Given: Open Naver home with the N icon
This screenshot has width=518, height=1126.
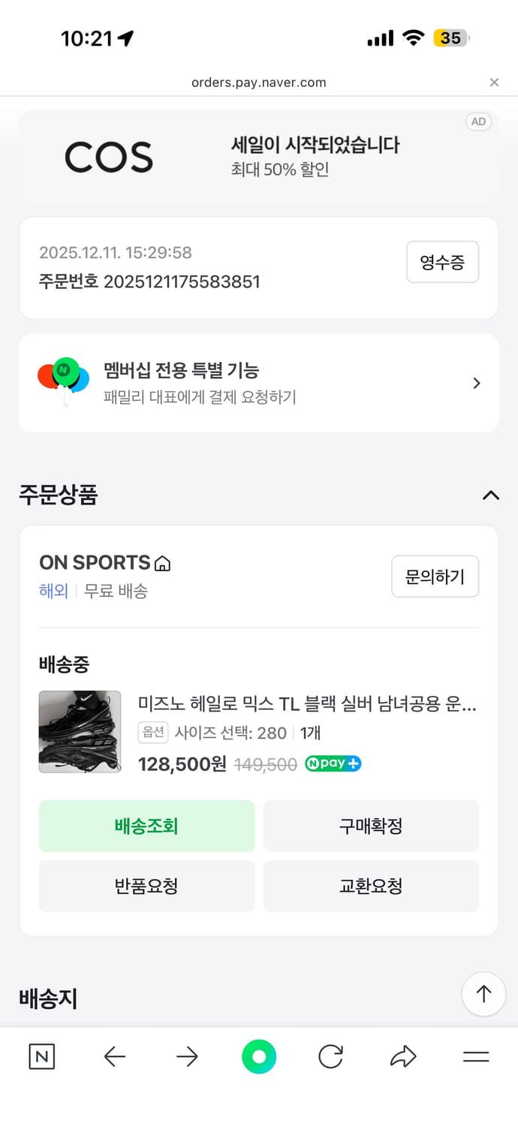Looking at the screenshot, I should [x=41, y=1056].
